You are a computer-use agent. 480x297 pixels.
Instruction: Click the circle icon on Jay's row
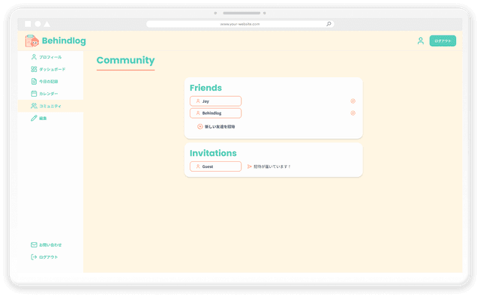[x=353, y=101]
